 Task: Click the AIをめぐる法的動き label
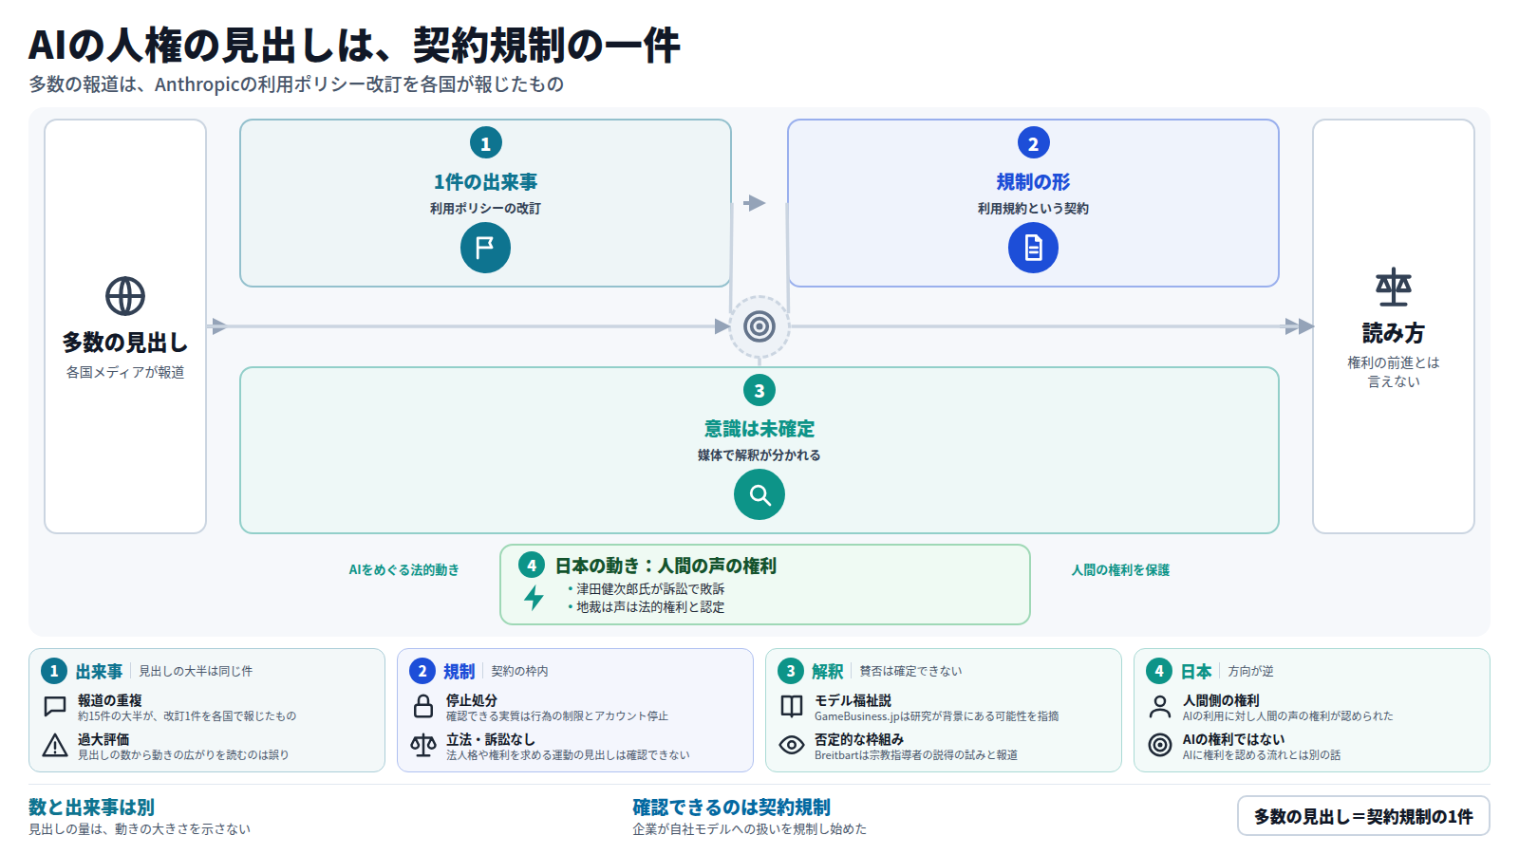pos(403,570)
